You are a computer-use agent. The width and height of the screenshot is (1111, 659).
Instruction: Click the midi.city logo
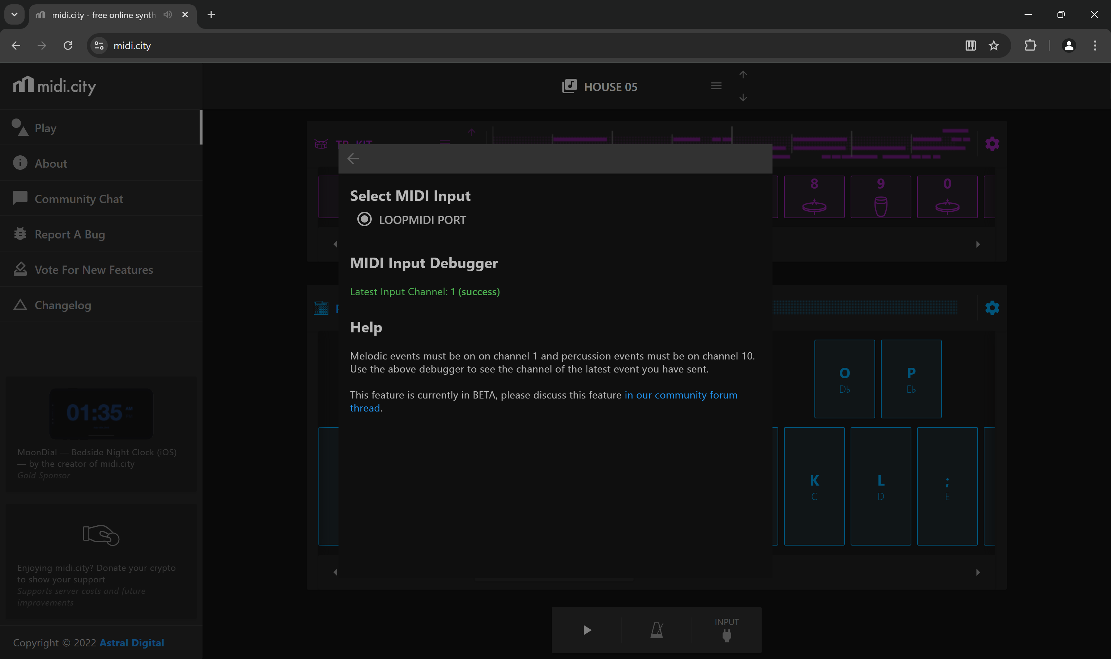tap(55, 85)
